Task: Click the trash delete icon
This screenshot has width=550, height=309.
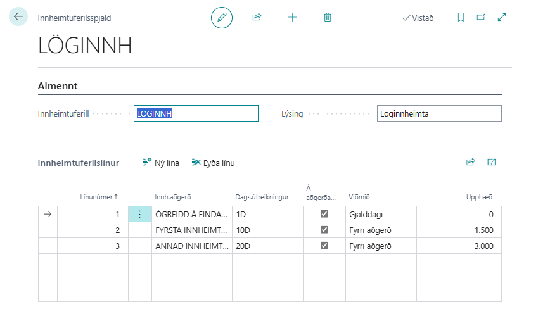Action: point(328,18)
